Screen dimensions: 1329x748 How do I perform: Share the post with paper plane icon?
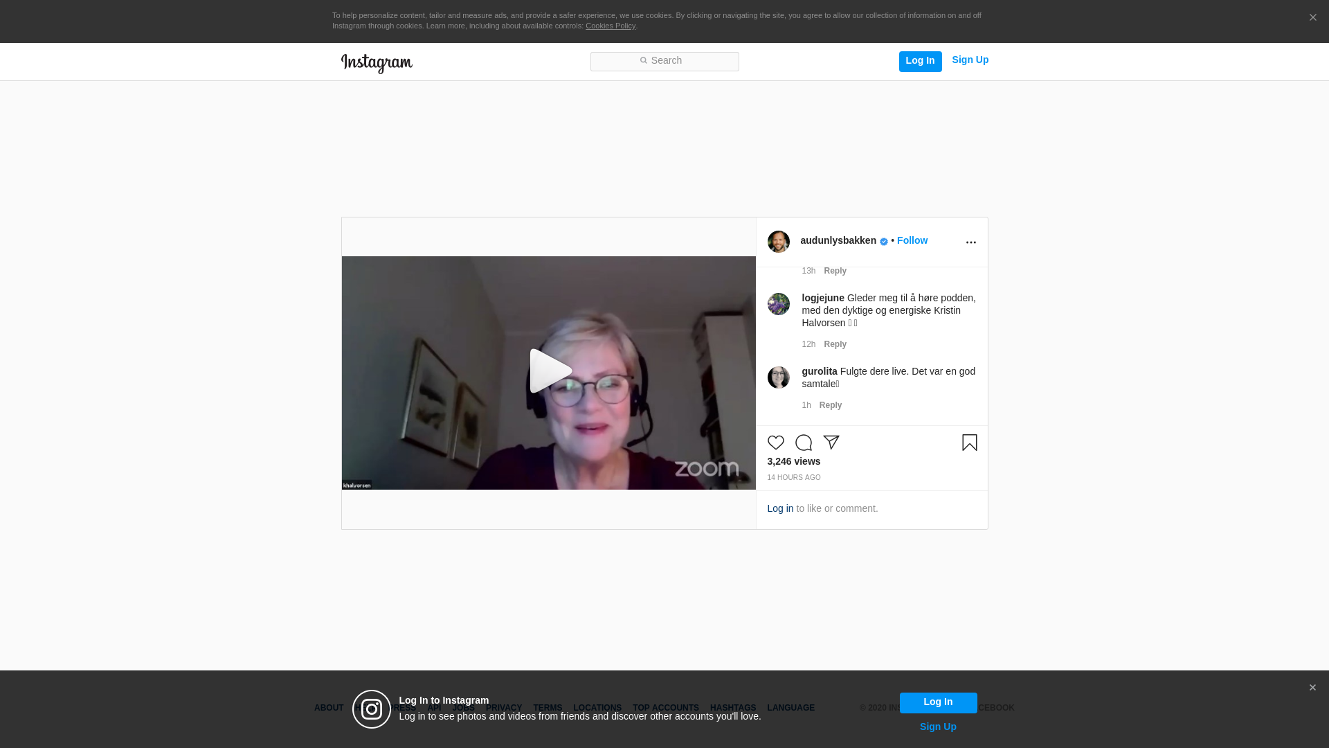[x=831, y=443]
